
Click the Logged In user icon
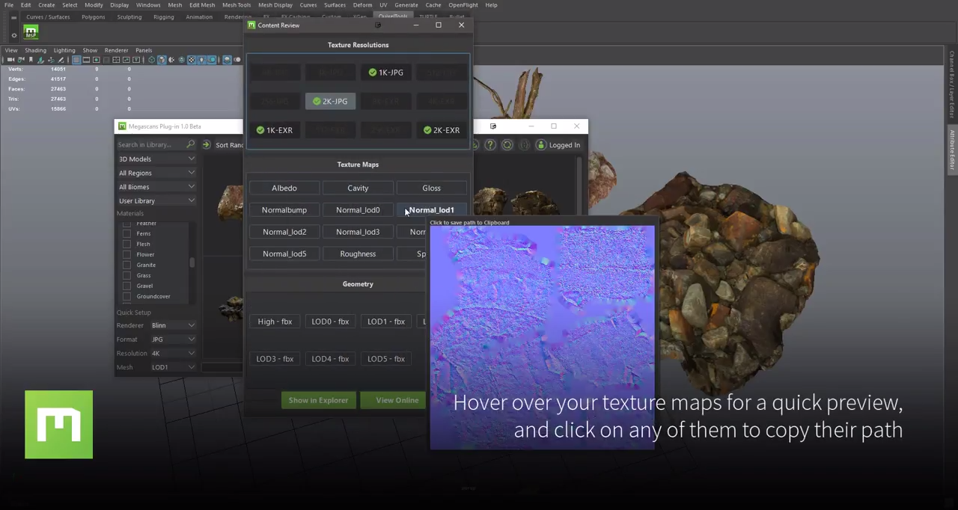tap(541, 145)
